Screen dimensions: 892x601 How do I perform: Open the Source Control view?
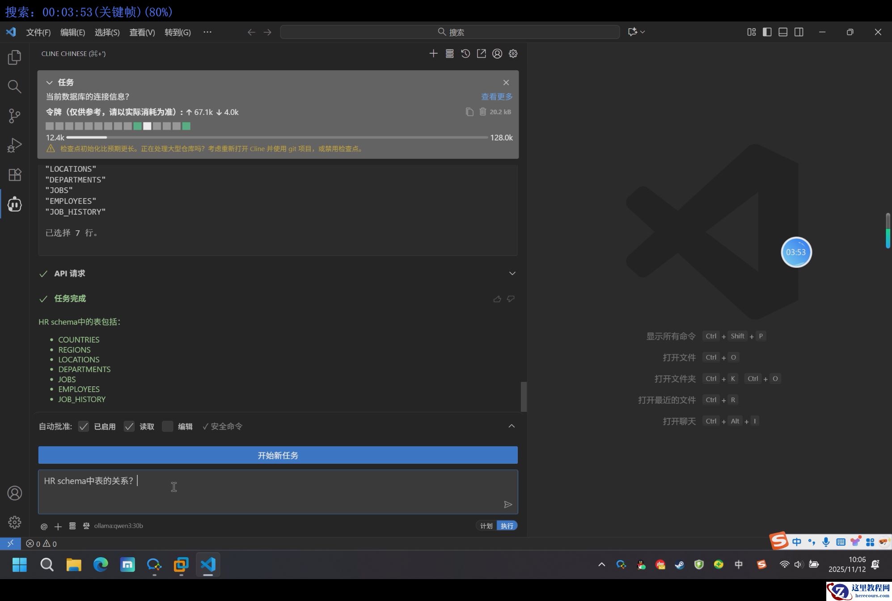pyautogui.click(x=14, y=116)
